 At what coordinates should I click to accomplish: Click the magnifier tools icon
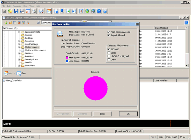point(41,11)
